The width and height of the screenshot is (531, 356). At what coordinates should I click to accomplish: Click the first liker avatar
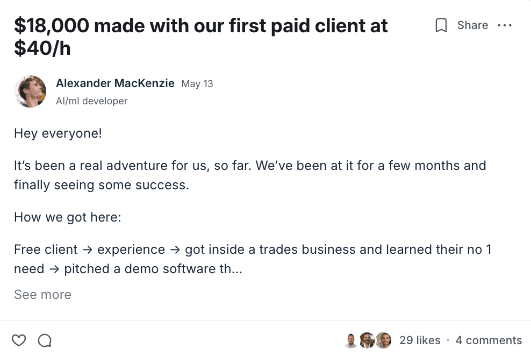click(351, 340)
